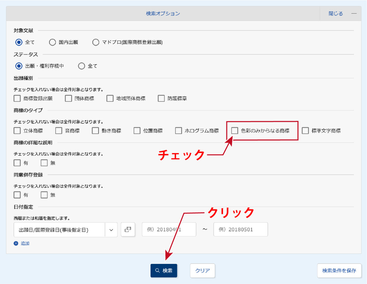Check the 色彩のみからなる商標 checkbox

234,131
